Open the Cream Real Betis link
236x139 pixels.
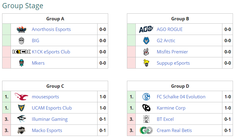pos(174,131)
